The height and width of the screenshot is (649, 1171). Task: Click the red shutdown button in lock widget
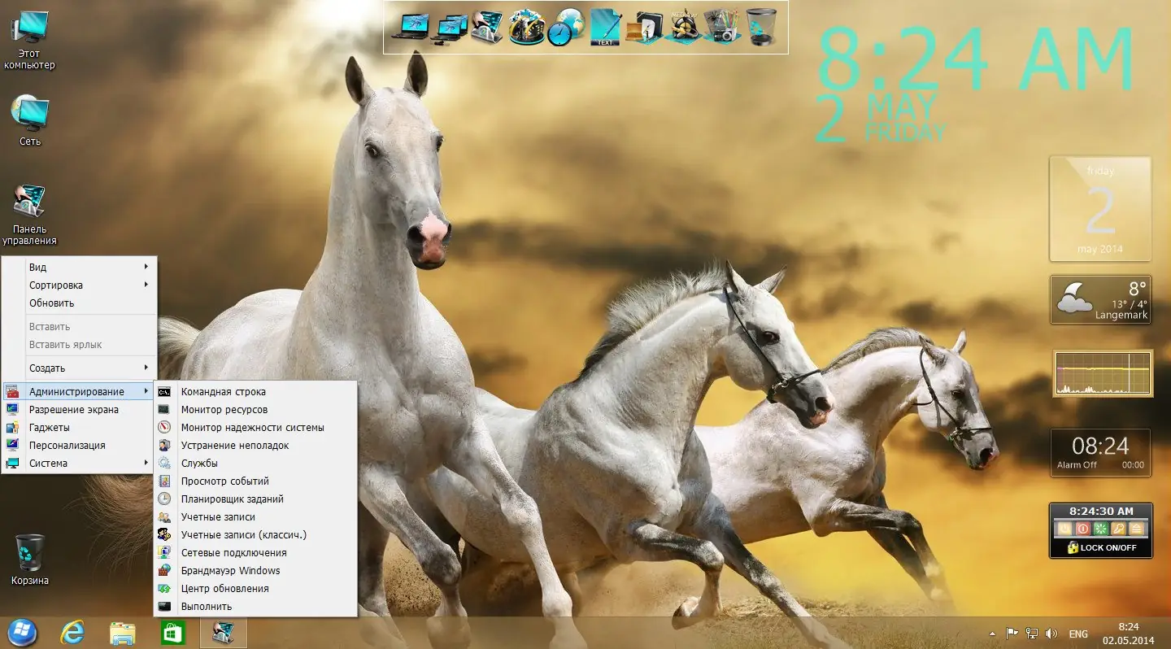tap(1082, 529)
